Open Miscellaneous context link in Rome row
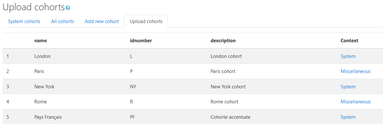 (x=356, y=102)
